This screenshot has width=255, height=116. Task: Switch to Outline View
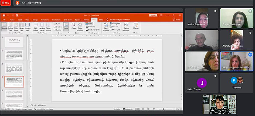coord(10,26)
